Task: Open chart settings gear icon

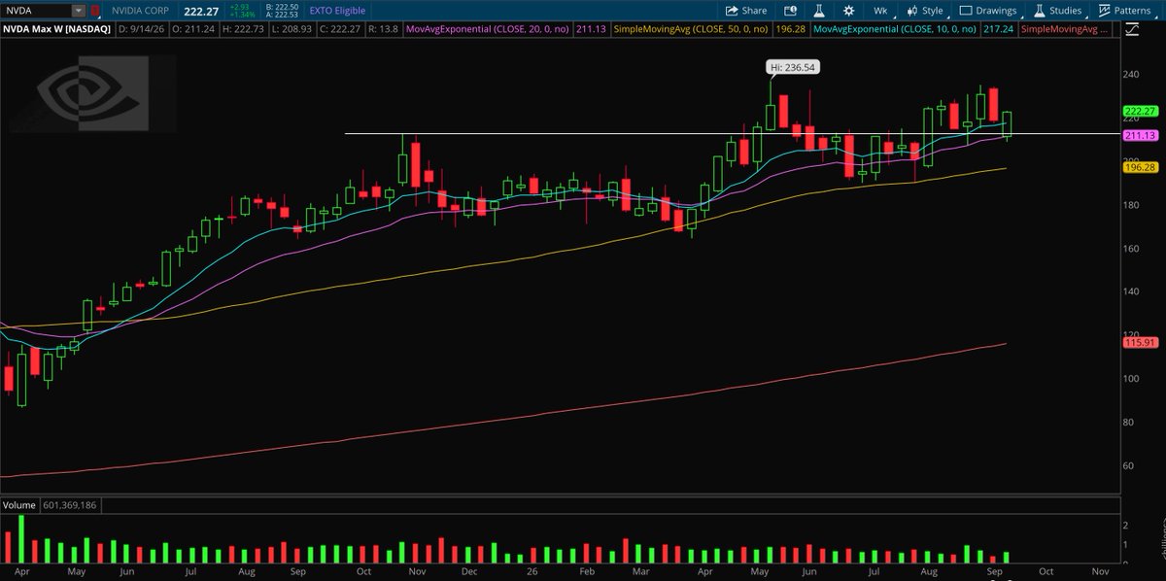Action: [x=849, y=11]
